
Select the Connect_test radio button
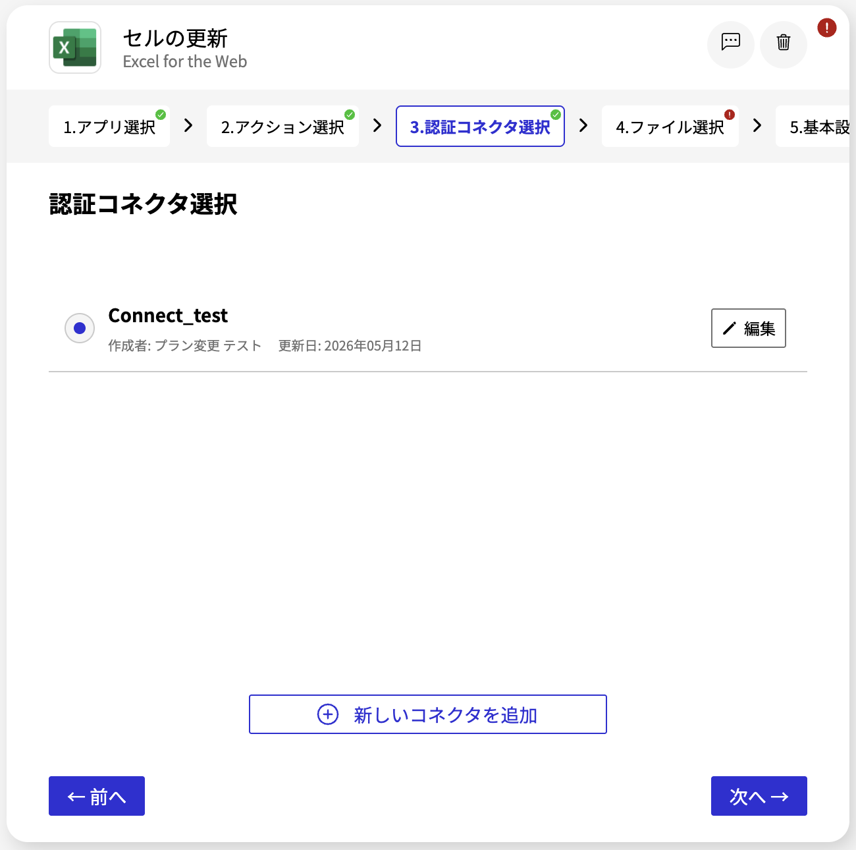(x=80, y=328)
